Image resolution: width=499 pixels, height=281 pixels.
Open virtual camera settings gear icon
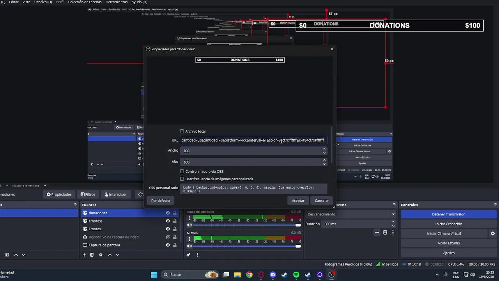point(493,233)
